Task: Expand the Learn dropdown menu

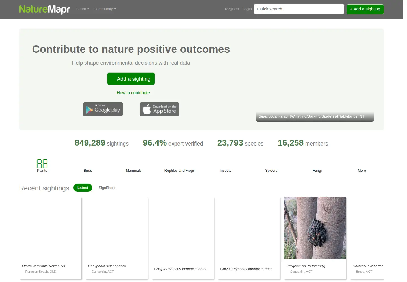Action: (x=83, y=9)
